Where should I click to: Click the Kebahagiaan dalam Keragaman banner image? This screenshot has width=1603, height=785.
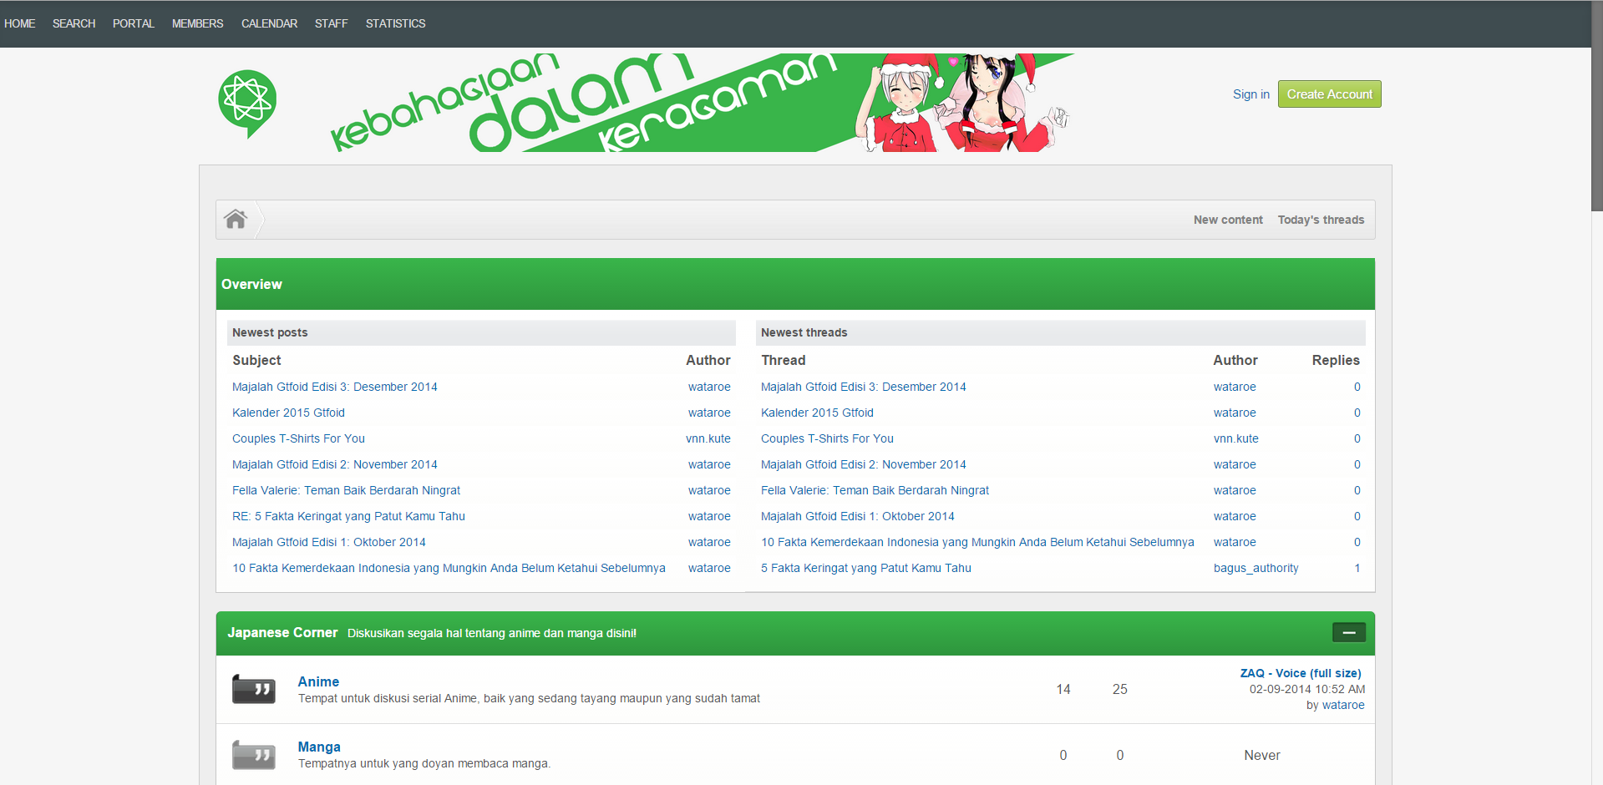click(700, 103)
